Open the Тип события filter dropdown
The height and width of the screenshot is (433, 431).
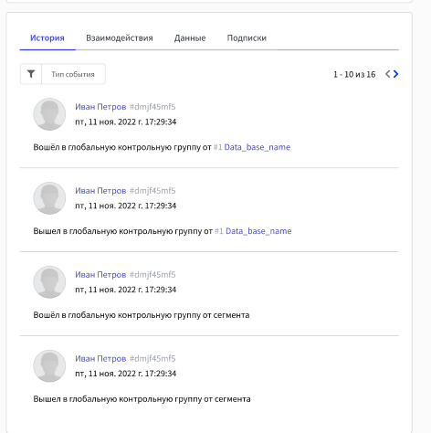pyautogui.click(x=73, y=74)
